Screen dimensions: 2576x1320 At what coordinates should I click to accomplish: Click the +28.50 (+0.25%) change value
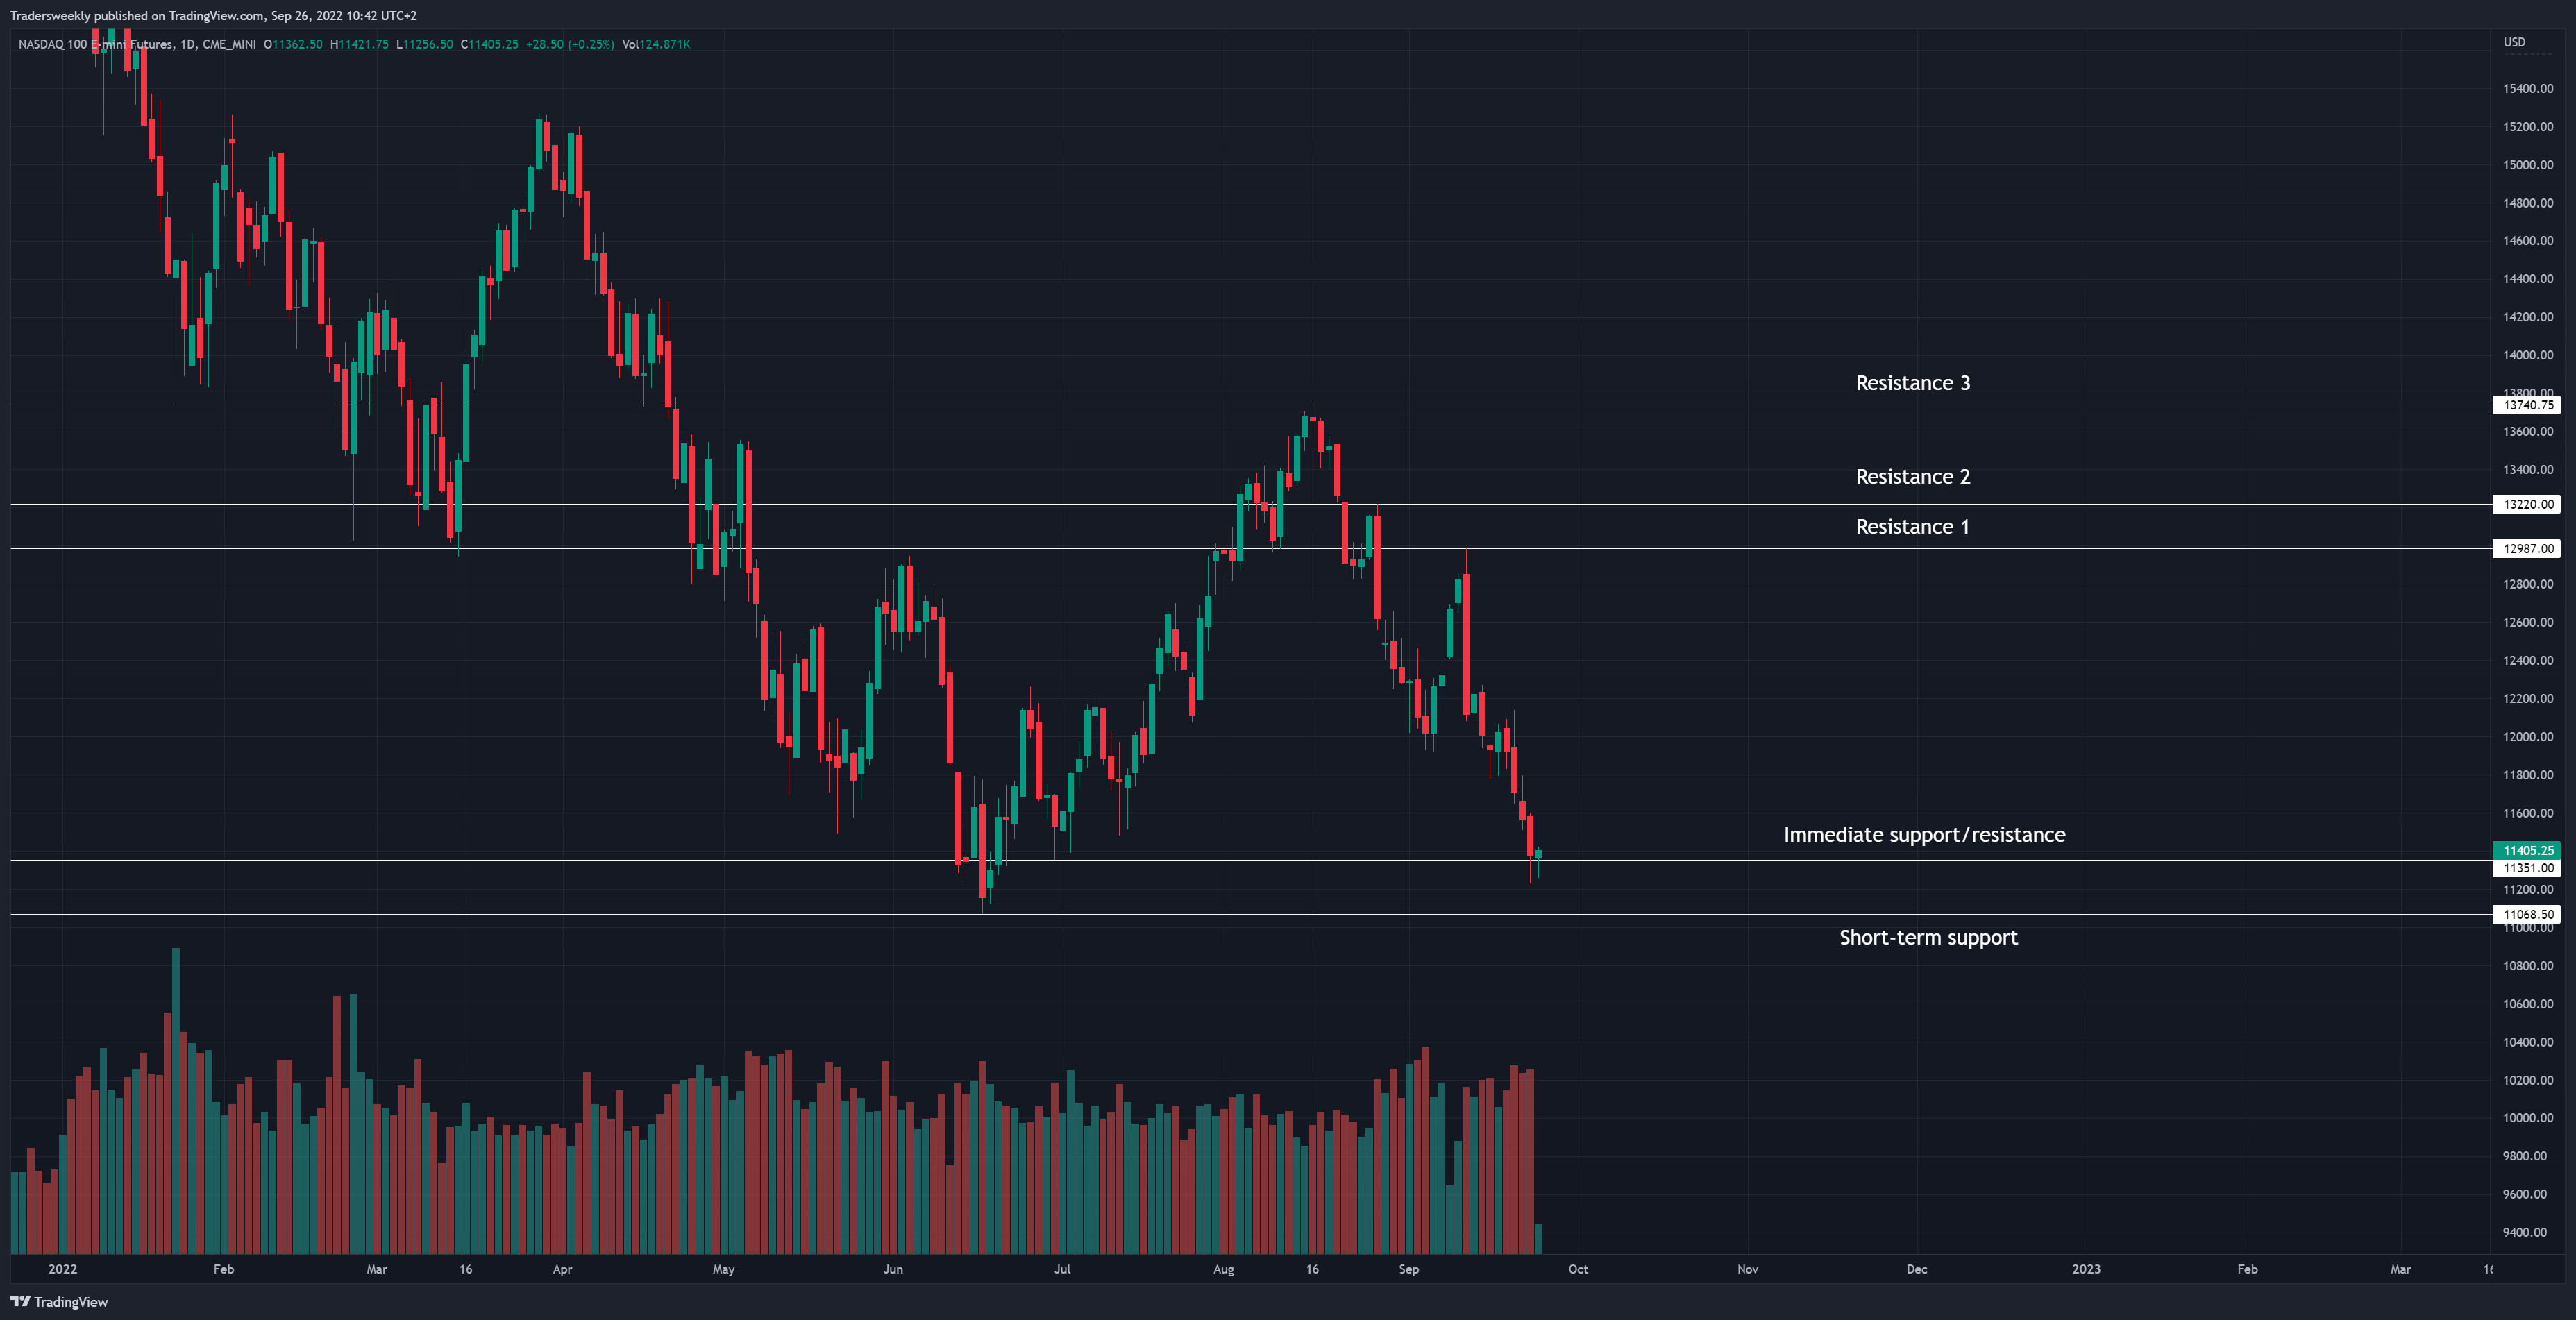click(x=570, y=44)
